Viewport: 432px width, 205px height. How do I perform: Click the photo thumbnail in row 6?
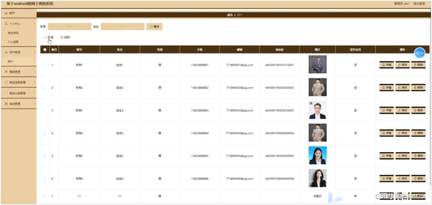[318, 178]
